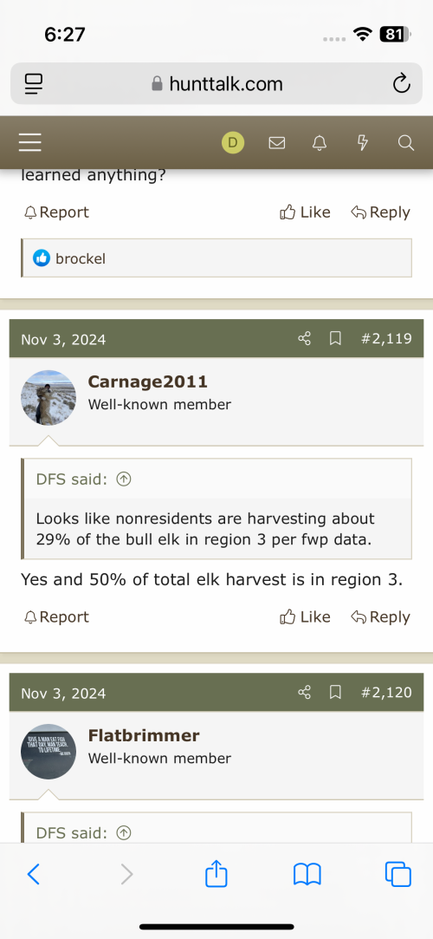Bookmark post #2,120
This screenshot has width=433, height=939.
[x=335, y=693]
